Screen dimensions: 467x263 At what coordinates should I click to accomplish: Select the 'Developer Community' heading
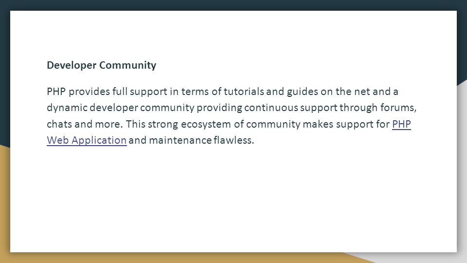pos(102,65)
